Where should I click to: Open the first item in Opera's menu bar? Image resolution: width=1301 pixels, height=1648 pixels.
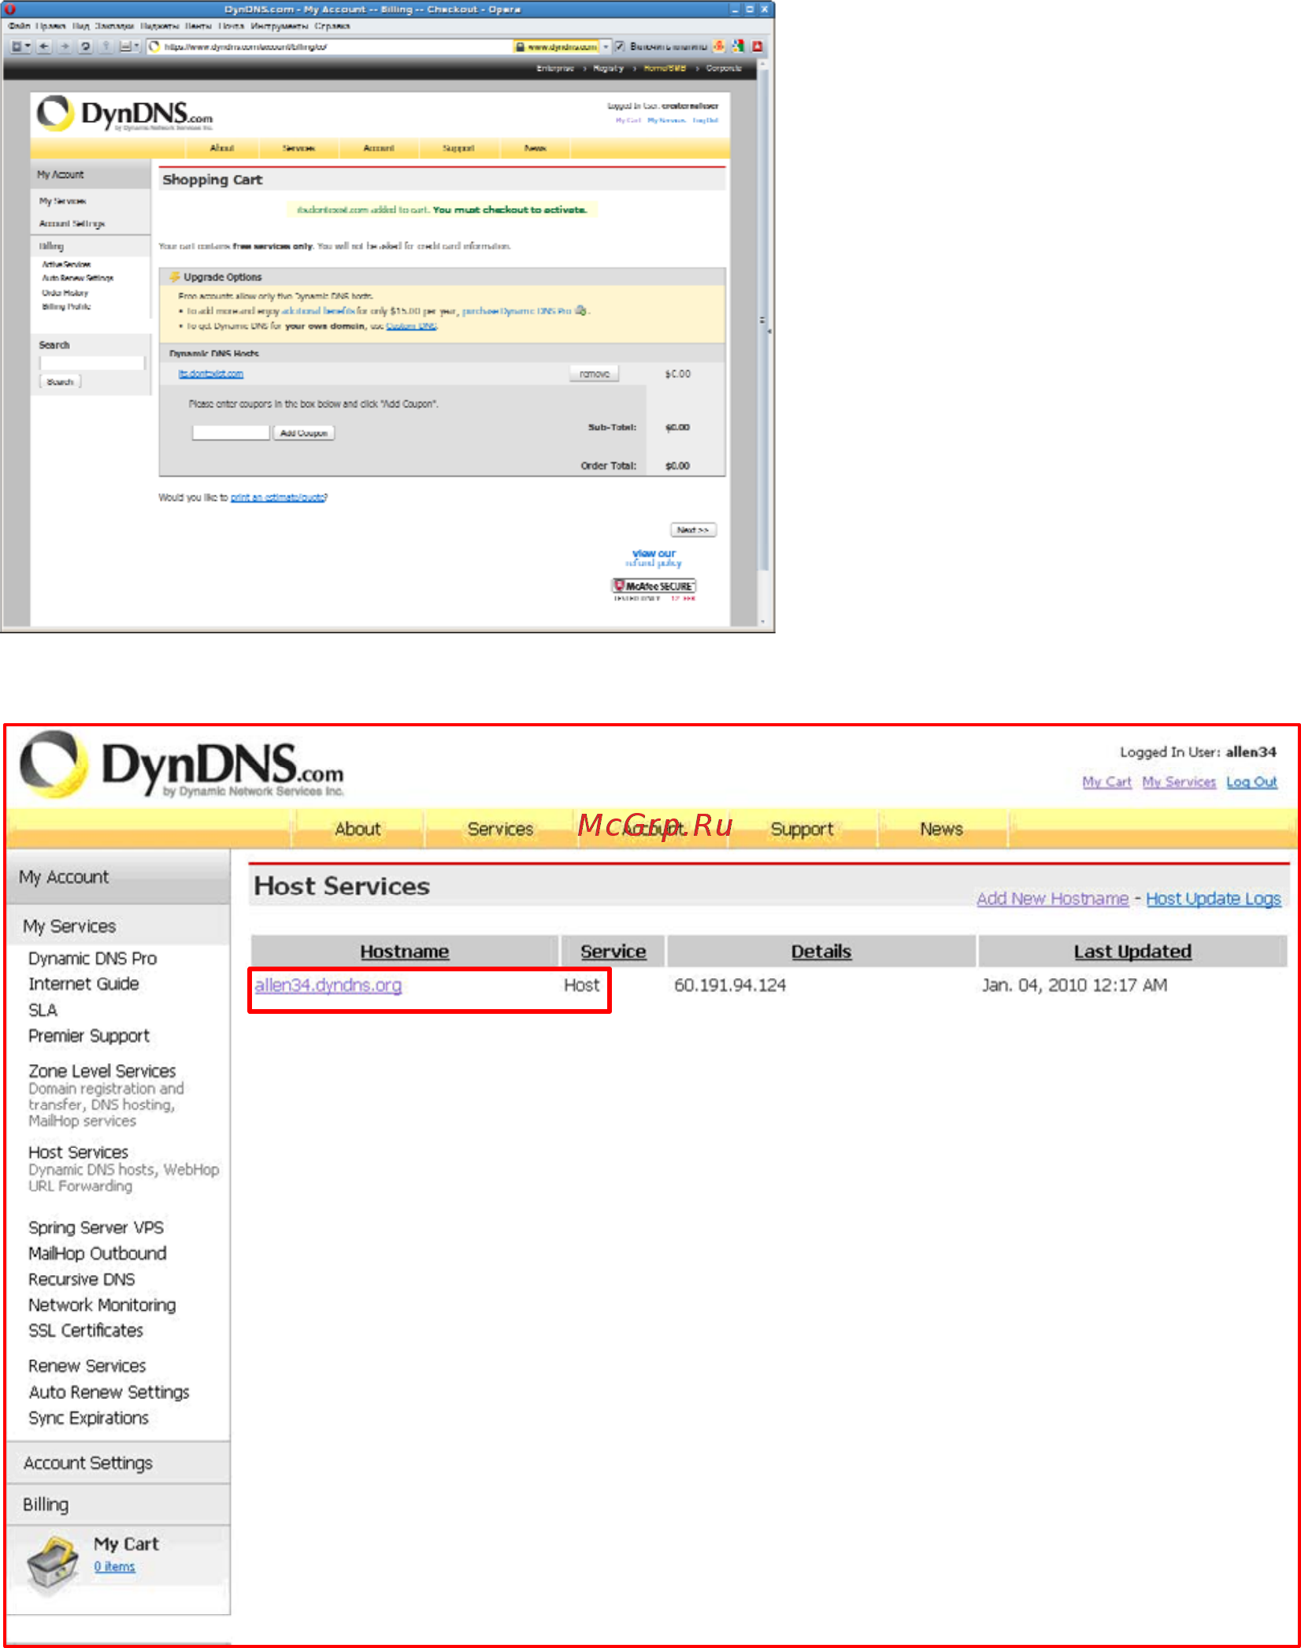19,26
